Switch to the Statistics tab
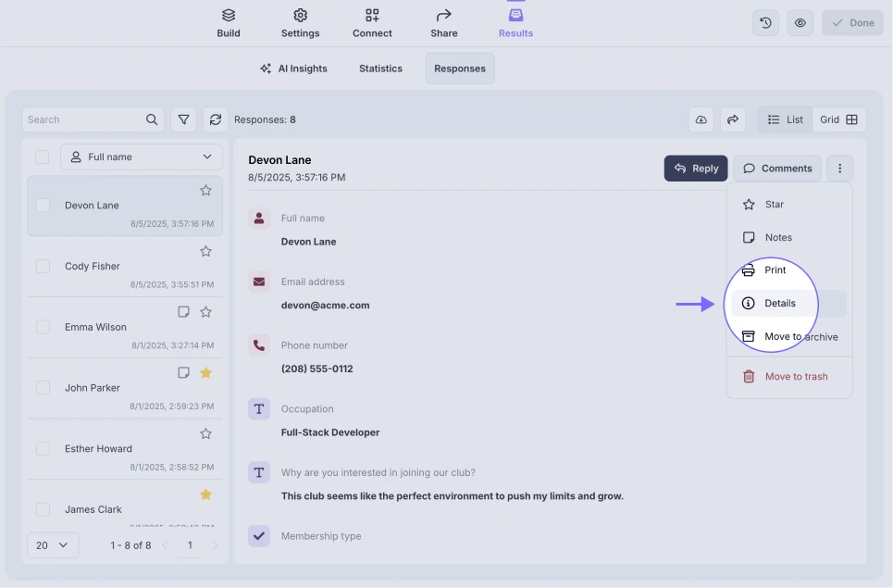 (x=380, y=69)
